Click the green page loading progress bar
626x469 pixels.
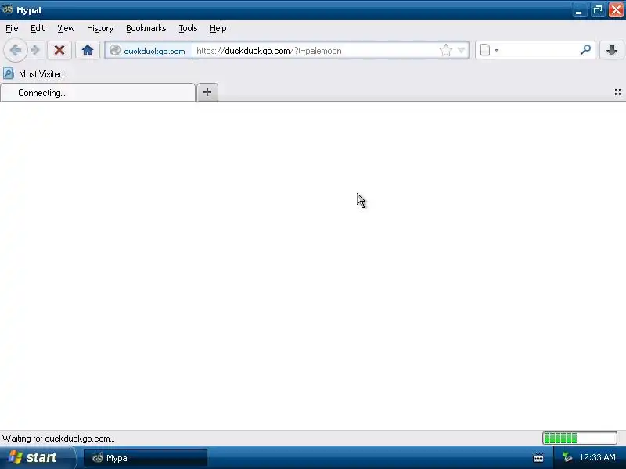pyautogui.click(x=580, y=438)
